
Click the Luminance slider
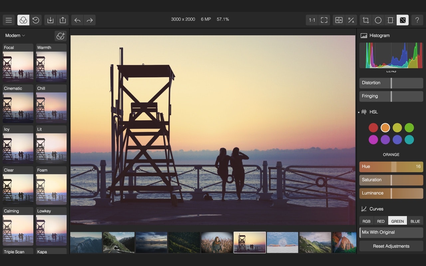(391, 193)
